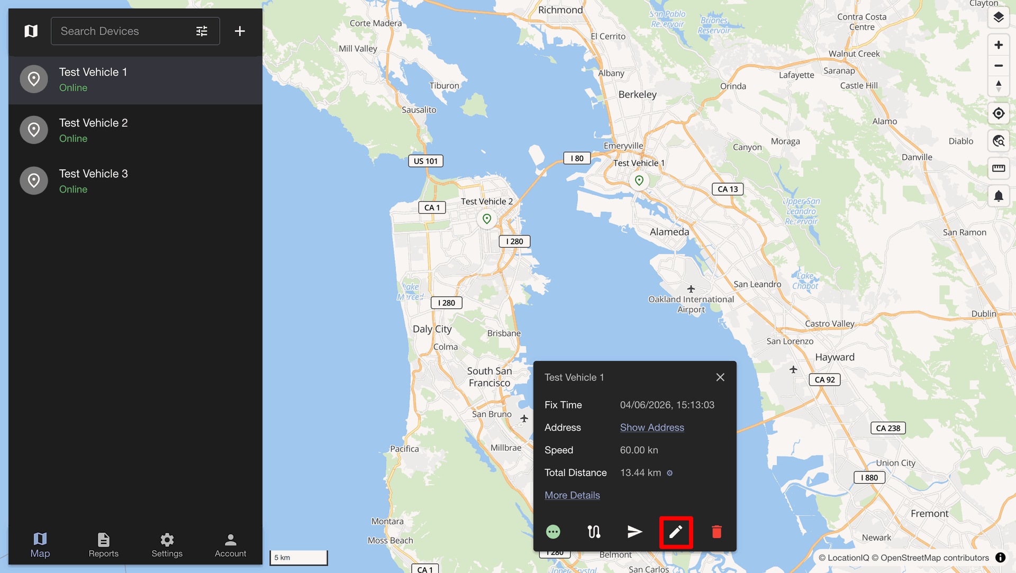Screen dimensions: 1016x573
Task: Open the Settings tab
Action: click(x=167, y=545)
